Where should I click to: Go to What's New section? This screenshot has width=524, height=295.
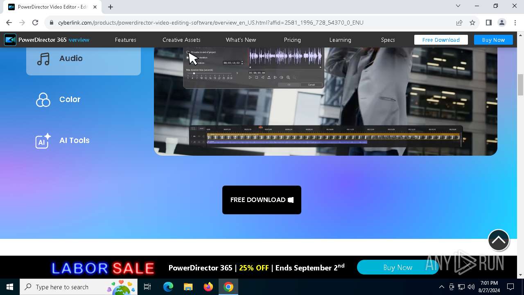point(241,40)
